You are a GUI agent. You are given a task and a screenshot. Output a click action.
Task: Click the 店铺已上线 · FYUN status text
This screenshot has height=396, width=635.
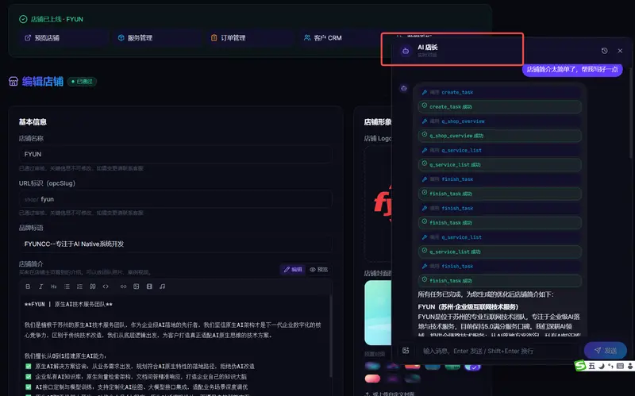point(56,19)
